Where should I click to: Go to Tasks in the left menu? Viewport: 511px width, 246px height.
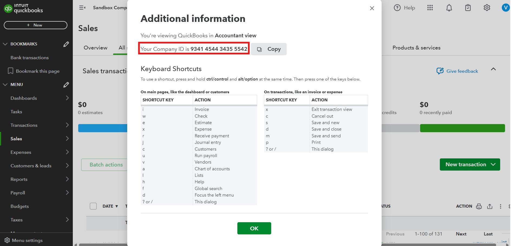click(16, 112)
